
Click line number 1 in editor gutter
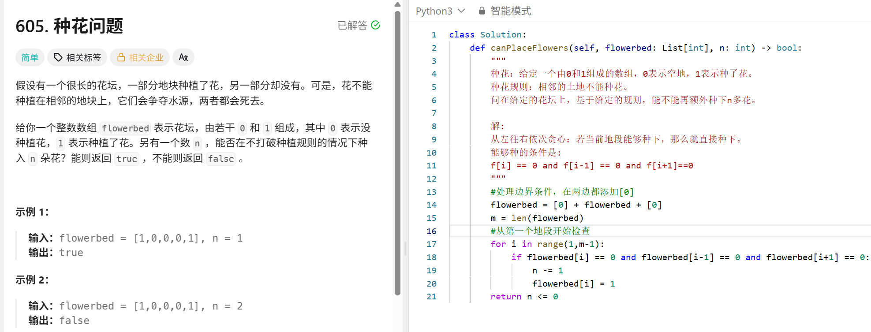(434, 35)
